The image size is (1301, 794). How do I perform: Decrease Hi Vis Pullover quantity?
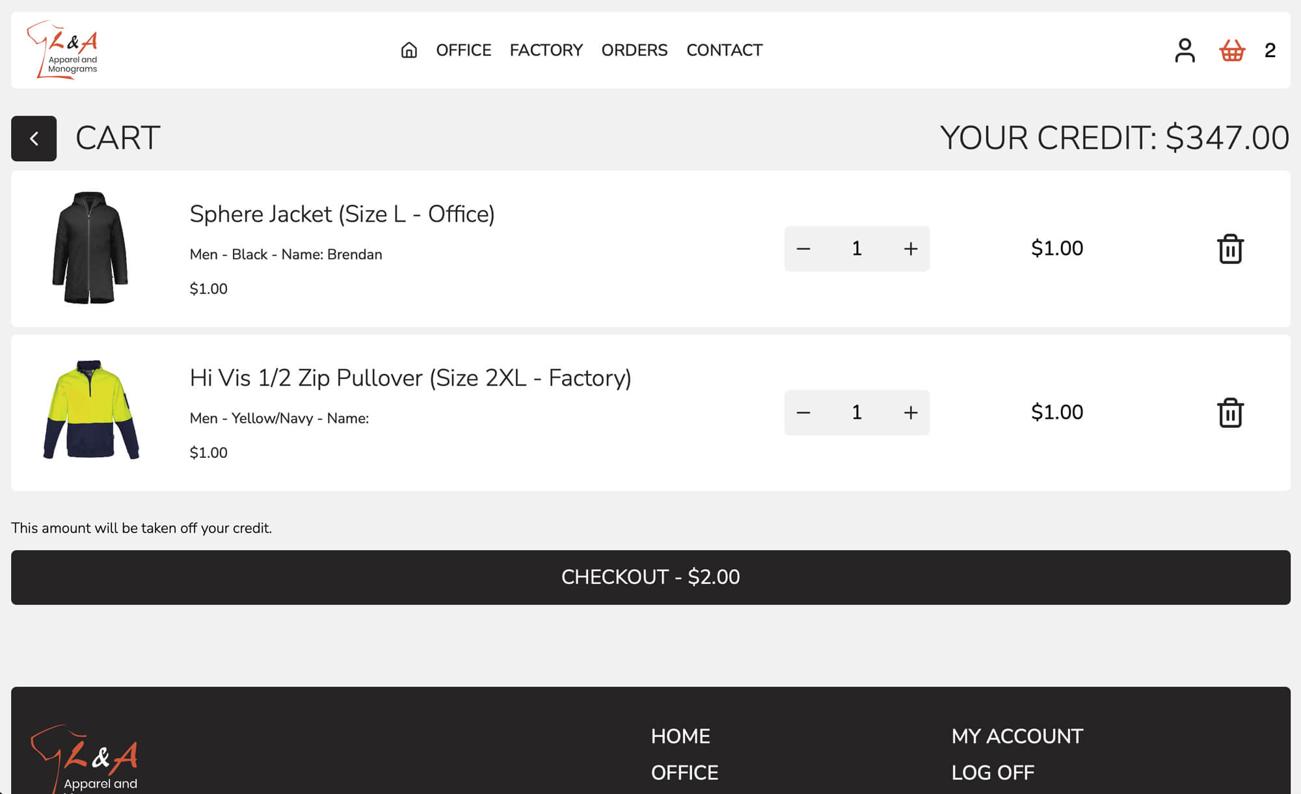pyautogui.click(x=803, y=412)
